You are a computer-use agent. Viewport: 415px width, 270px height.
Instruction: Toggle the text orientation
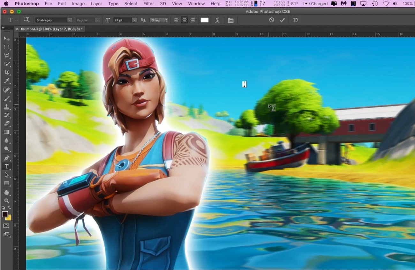point(27,20)
